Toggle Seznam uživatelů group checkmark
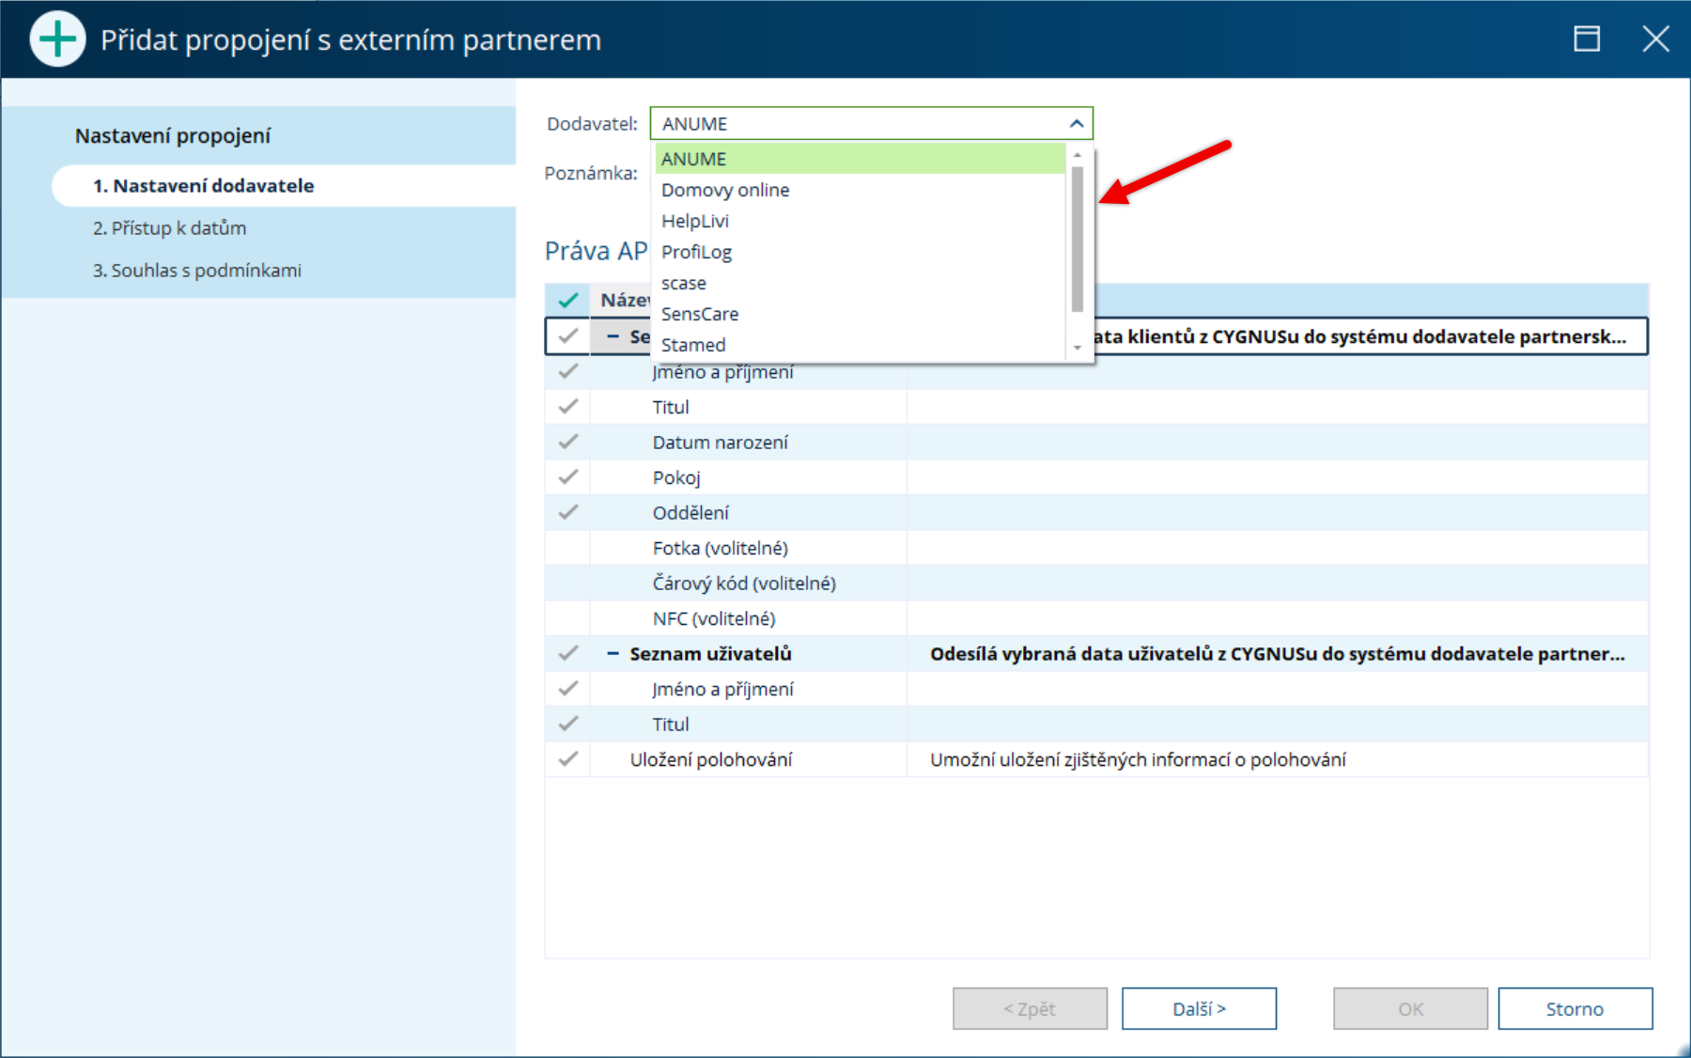 coord(567,653)
